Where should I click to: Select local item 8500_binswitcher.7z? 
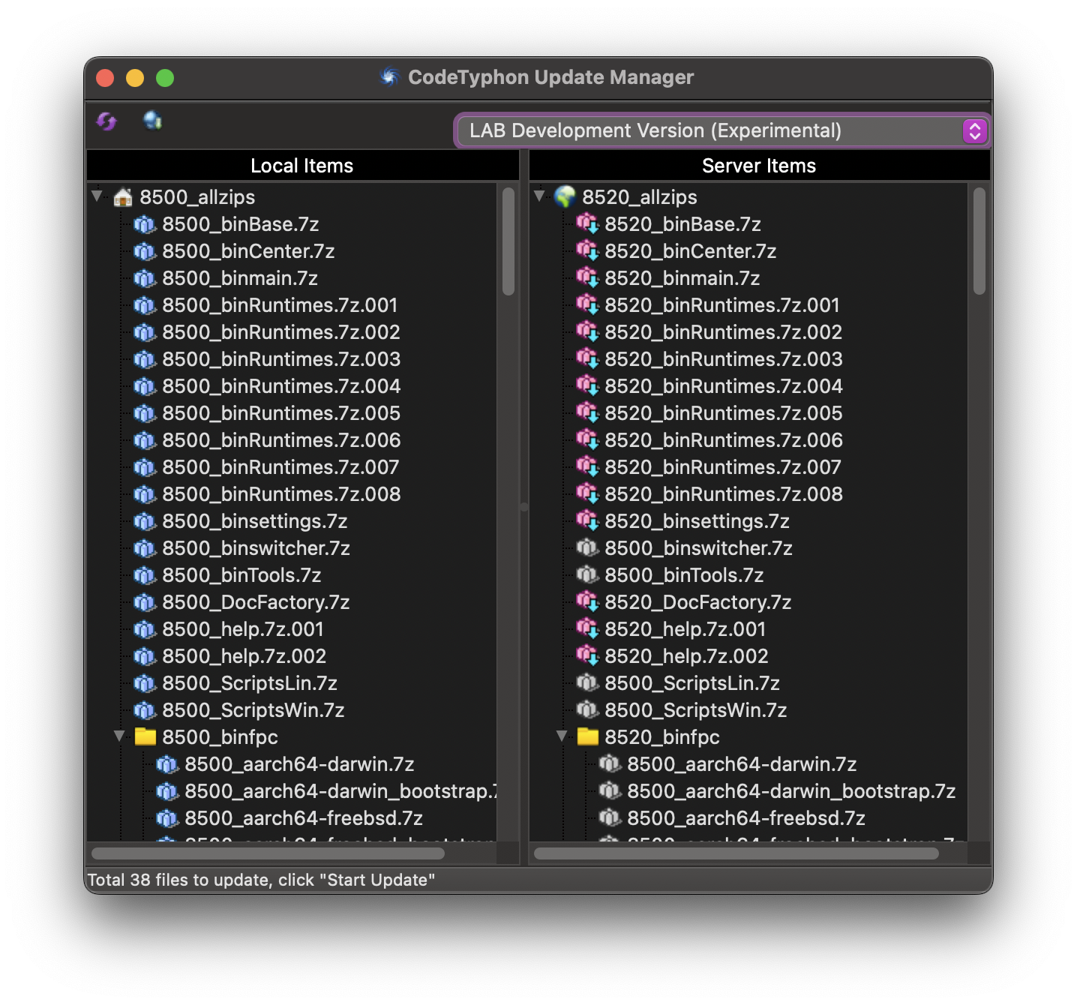(x=256, y=548)
